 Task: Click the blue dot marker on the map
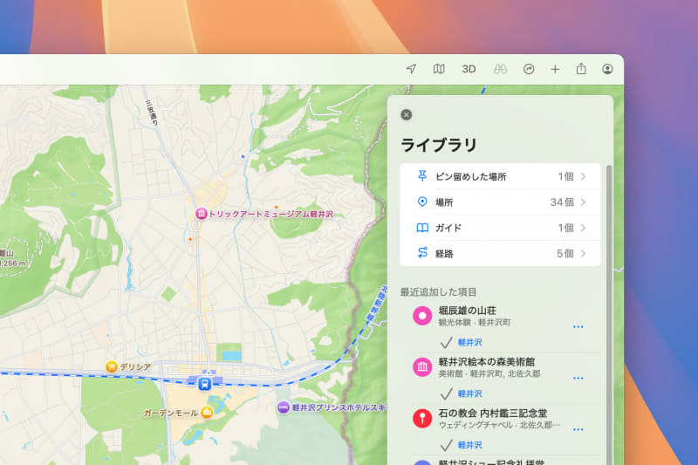point(243,157)
